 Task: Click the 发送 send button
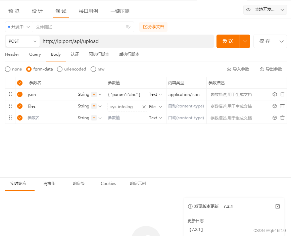(228, 41)
